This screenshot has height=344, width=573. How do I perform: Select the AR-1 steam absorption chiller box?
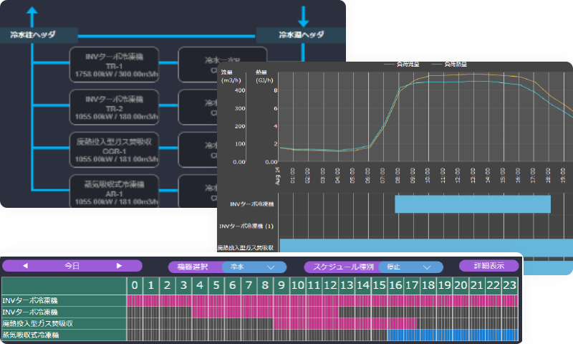coord(115,189)
